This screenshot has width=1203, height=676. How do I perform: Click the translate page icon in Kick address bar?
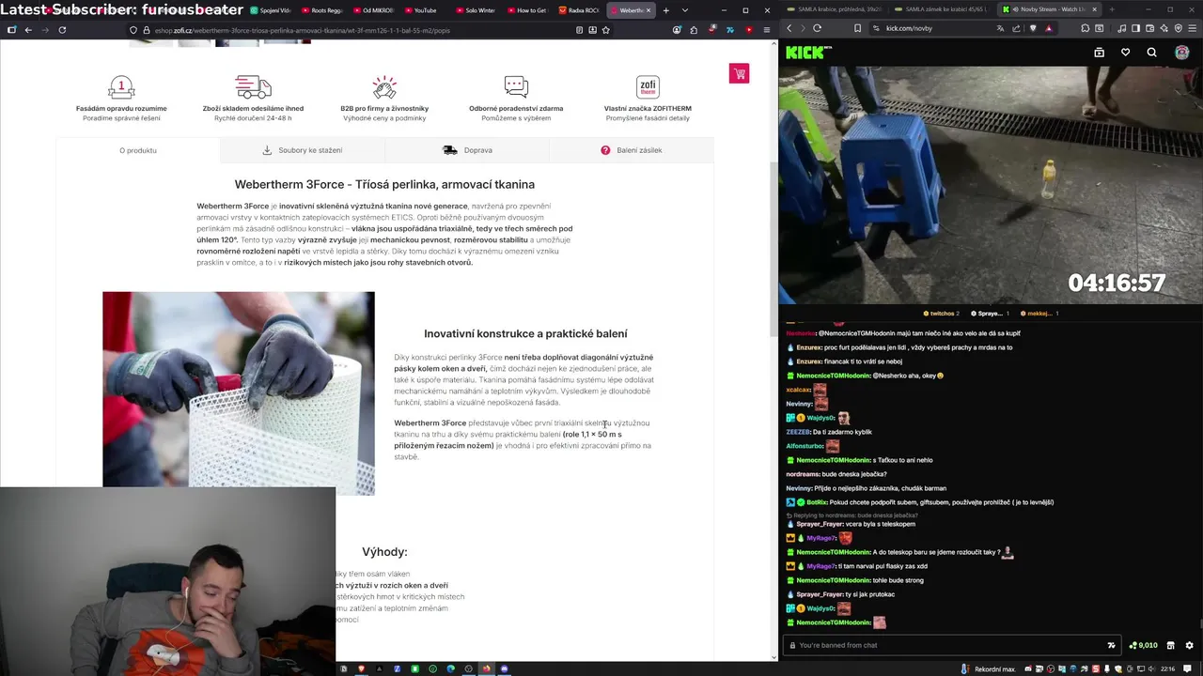click(x=1000, y=28)
